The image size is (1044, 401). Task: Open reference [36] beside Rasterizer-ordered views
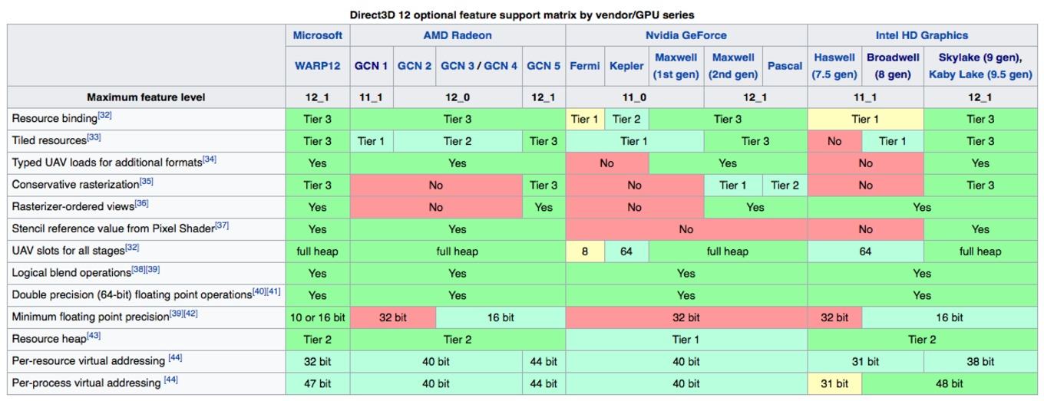tap(141, 204)
